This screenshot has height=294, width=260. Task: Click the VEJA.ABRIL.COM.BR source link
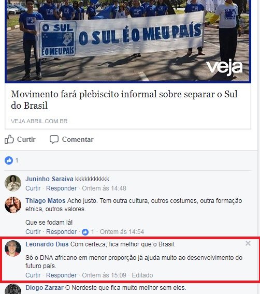point(39,121)
